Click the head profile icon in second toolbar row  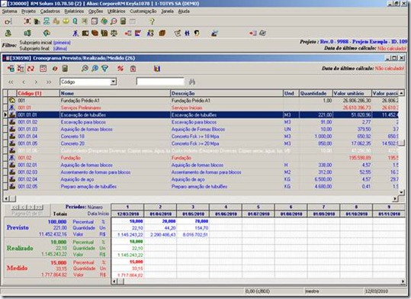click(x=197, y=33)
